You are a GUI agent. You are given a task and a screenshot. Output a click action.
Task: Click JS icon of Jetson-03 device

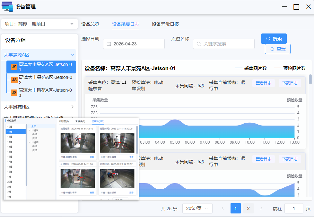pos(14,92)
